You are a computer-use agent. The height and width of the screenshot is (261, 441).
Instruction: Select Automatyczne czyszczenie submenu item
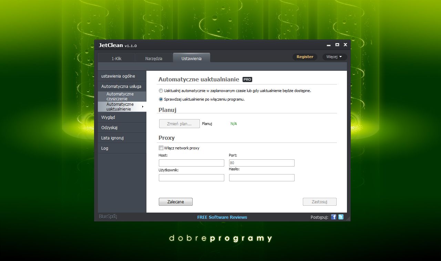pos(122,97)
